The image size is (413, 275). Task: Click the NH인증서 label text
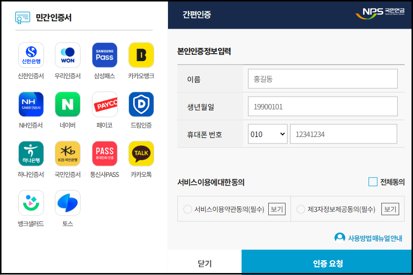[x=31, y=125]
